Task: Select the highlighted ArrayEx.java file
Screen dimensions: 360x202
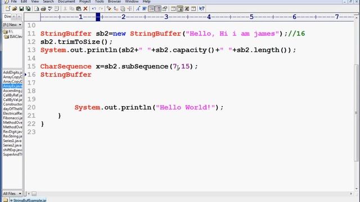Action: click(x=12, y=86)
